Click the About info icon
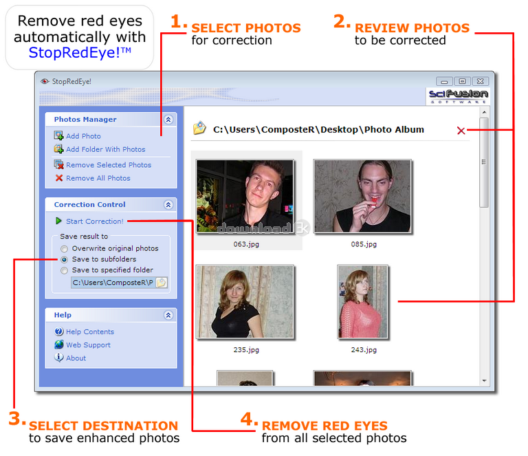The image size is (528, 456). coord(58,358)
